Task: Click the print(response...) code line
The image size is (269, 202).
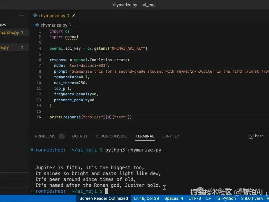Action: click(x=91, y=117)
